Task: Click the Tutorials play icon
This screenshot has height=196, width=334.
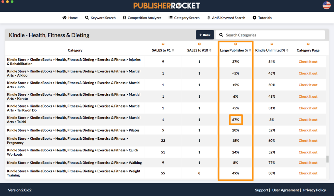Action: (254, 18)
